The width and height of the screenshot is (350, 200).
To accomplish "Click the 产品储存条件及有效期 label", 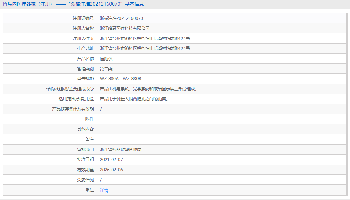I will [73, 109].
